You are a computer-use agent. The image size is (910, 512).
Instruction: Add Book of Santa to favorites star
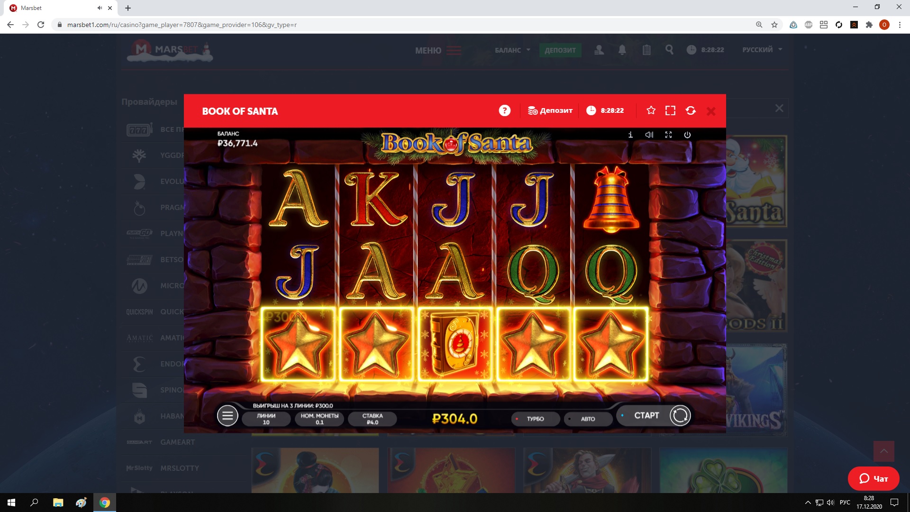point(651,110)
